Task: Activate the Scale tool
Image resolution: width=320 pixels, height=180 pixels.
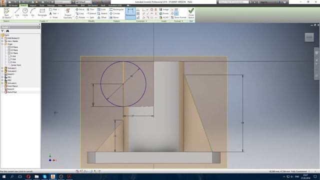Action: 101,9
